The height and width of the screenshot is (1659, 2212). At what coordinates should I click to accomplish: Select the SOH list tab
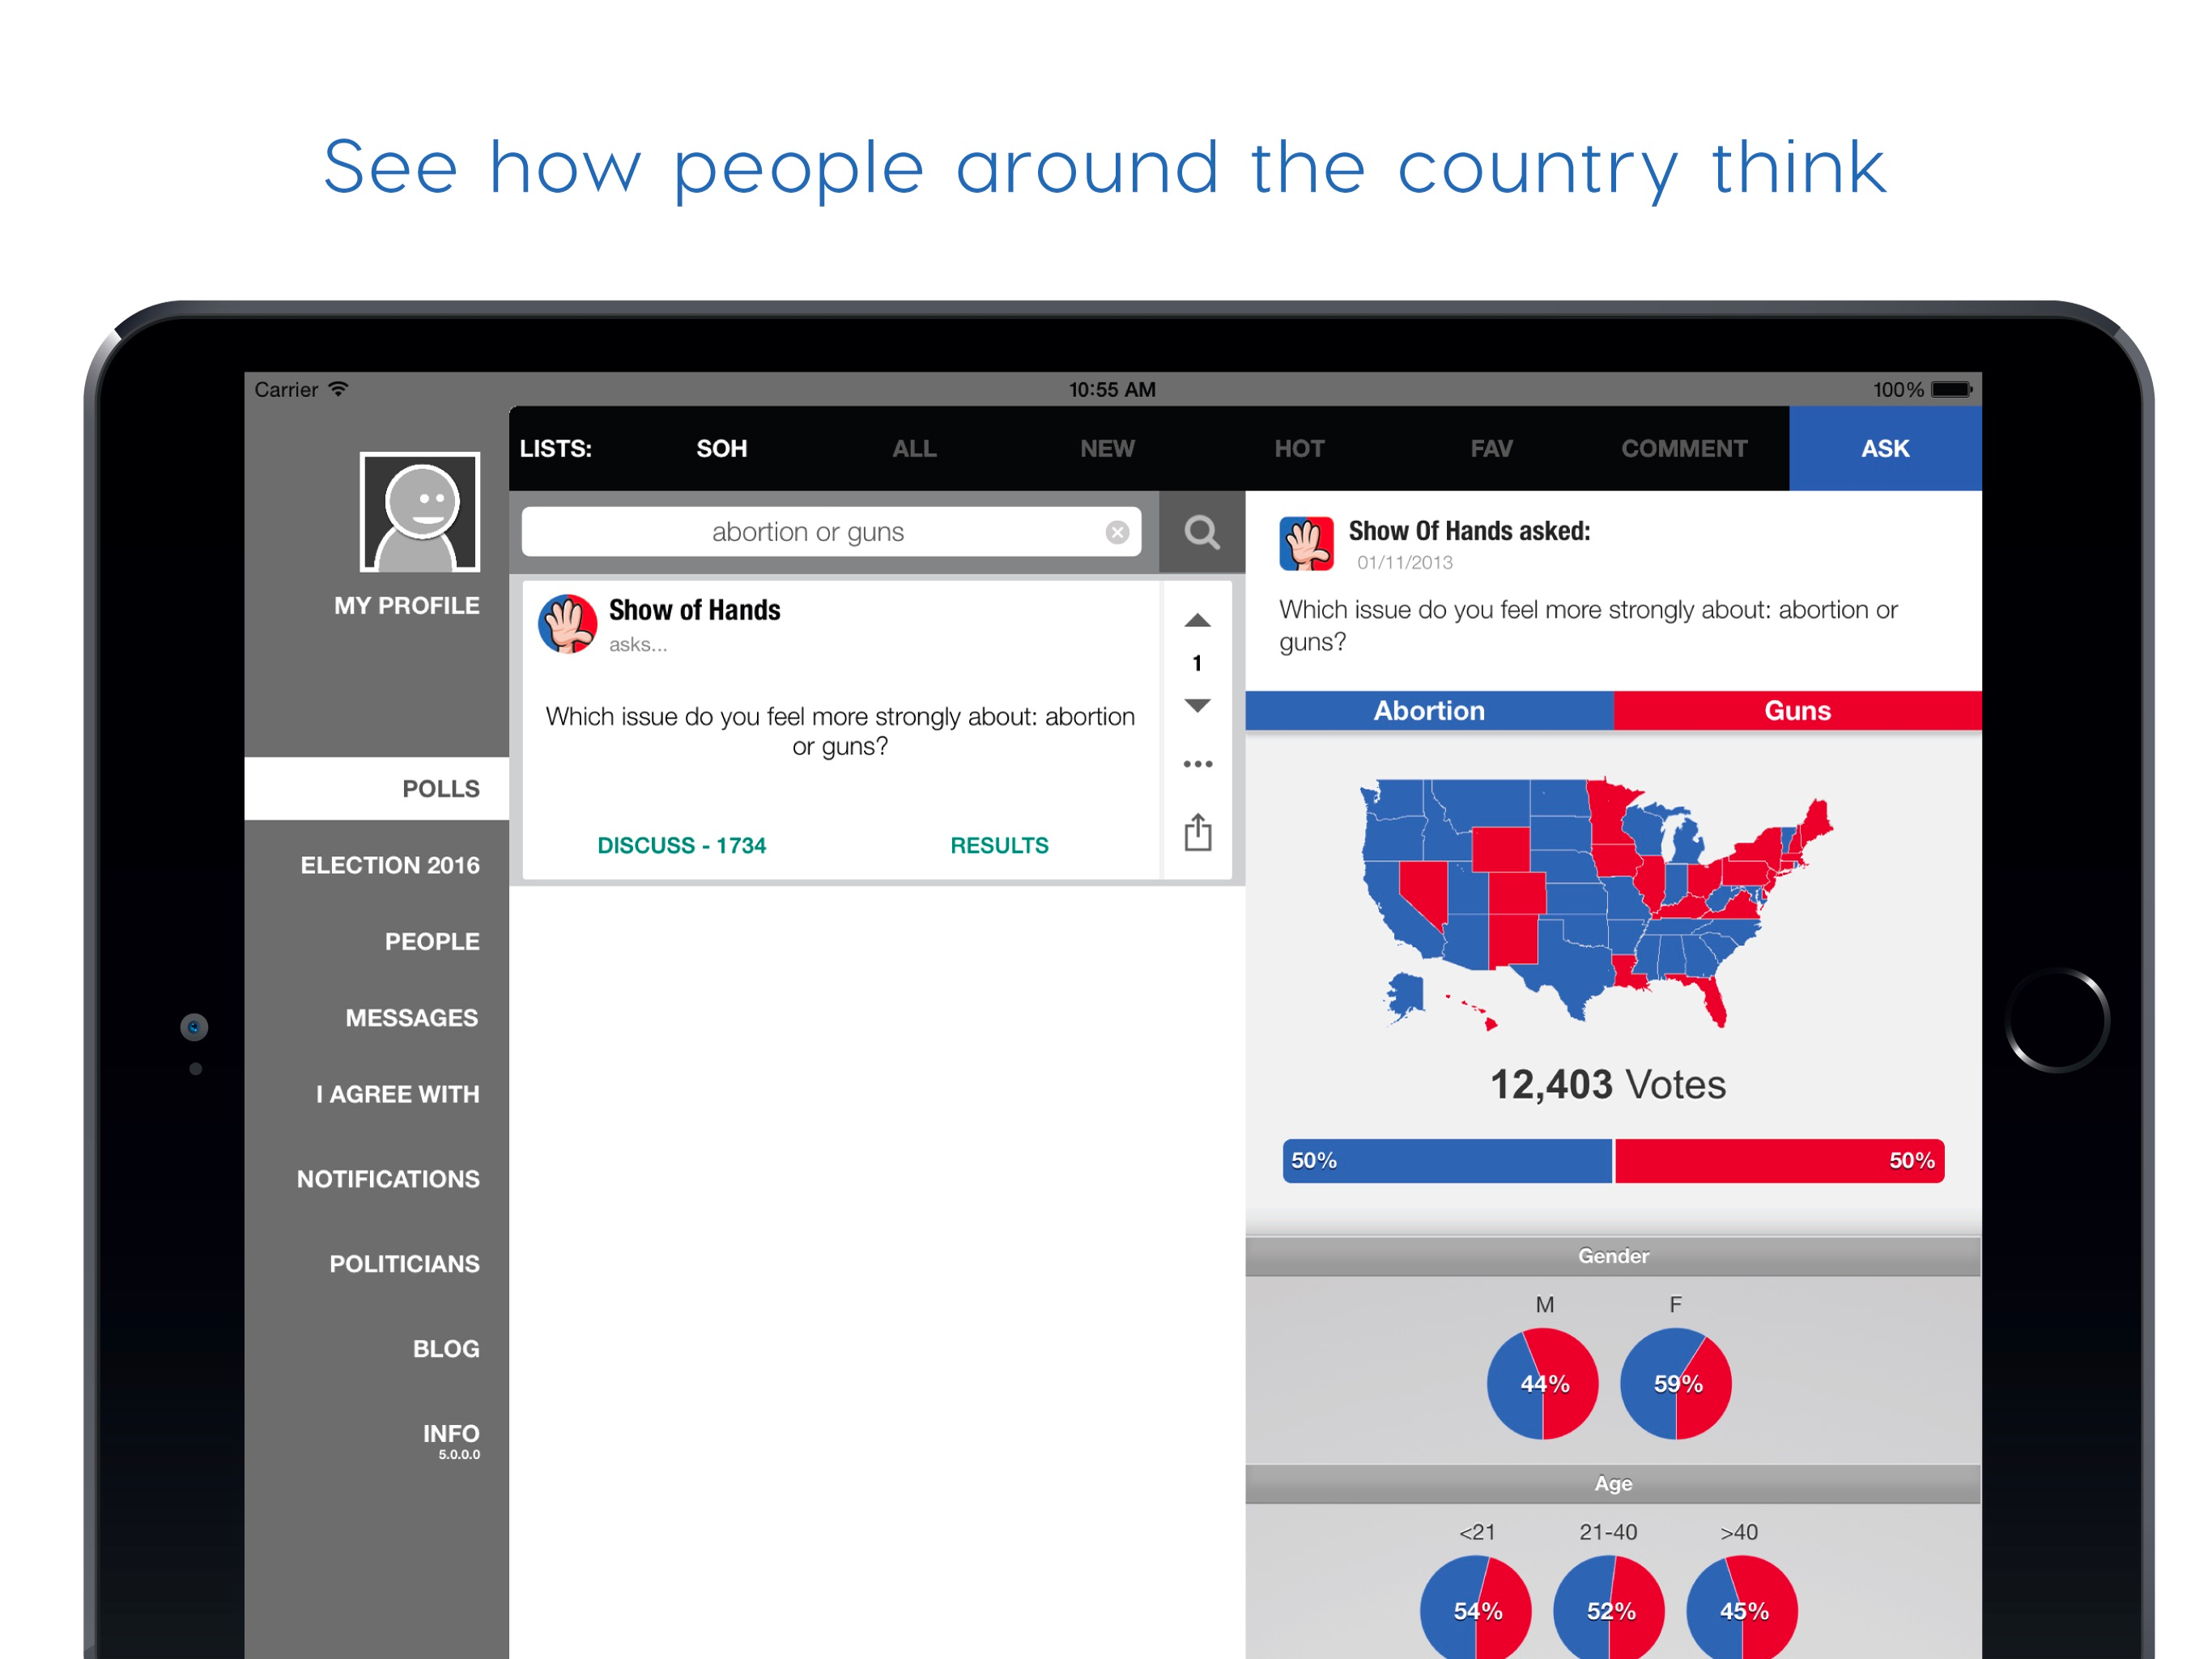pos(721,448)
